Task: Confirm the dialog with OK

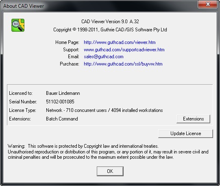Action: 110,171
